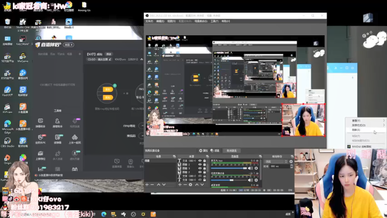Pop out the 场景 dock panel
This screenshot has height=218, width=387.
click(x=174, y=156)
